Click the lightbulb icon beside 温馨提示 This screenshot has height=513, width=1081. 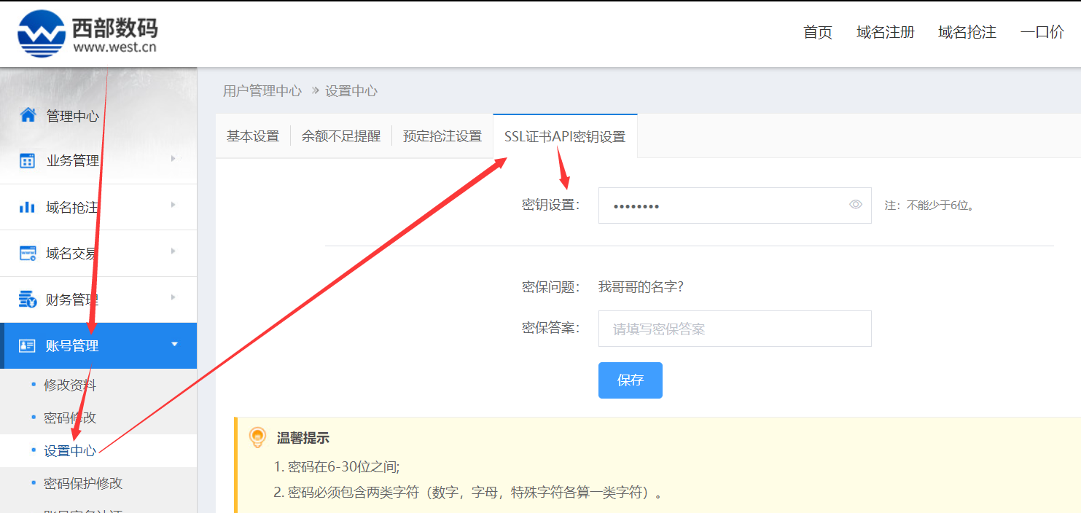point(257,437)
